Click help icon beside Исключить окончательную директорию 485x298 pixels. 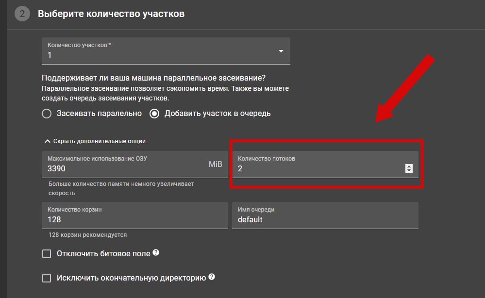[212, 277]
